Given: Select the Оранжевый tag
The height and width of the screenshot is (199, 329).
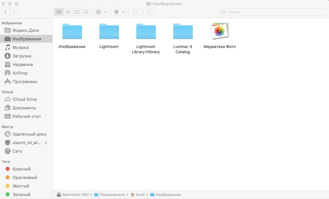Looking at the screenshot, I should pyautogui.click(x=26, y=177).
